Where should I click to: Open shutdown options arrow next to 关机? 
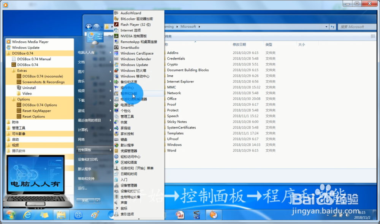click(97, 201)
